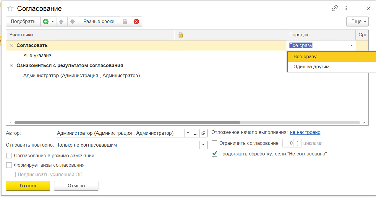The width and height of the screenshot is (376, 198).
Task: Uncheck Продолжать обработку, если "Не согласовано"
Action: pos(215,154)
